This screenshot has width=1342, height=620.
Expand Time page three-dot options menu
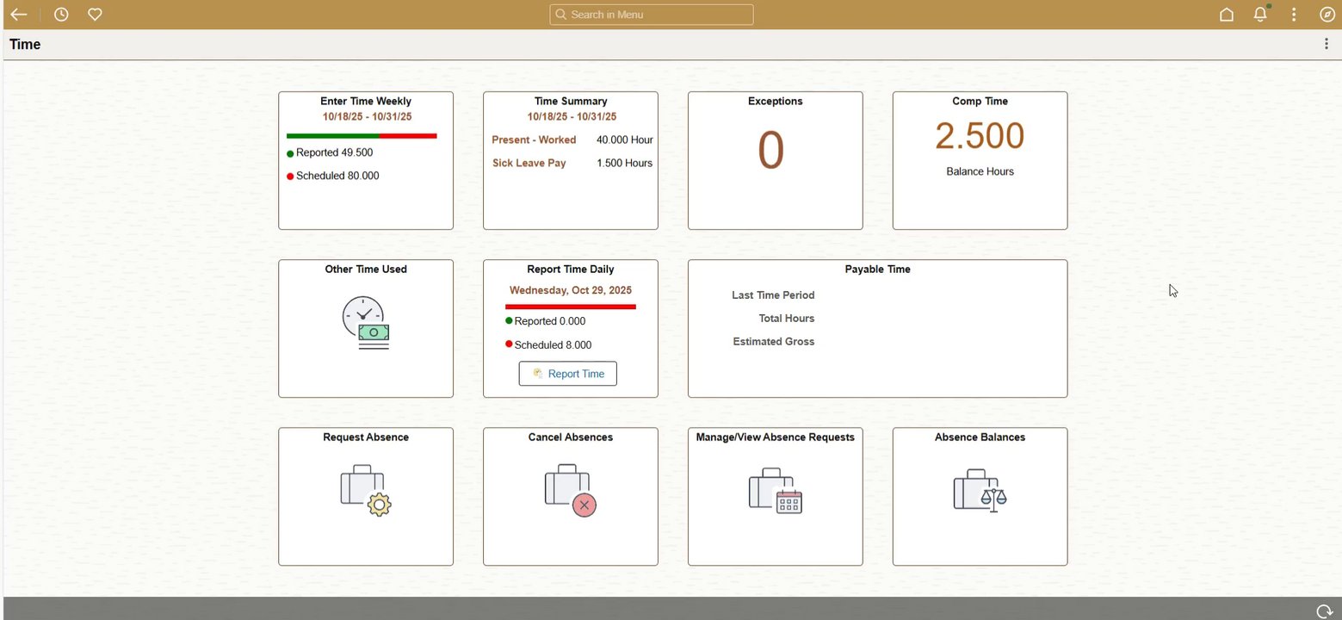[x=1327, y=44]
